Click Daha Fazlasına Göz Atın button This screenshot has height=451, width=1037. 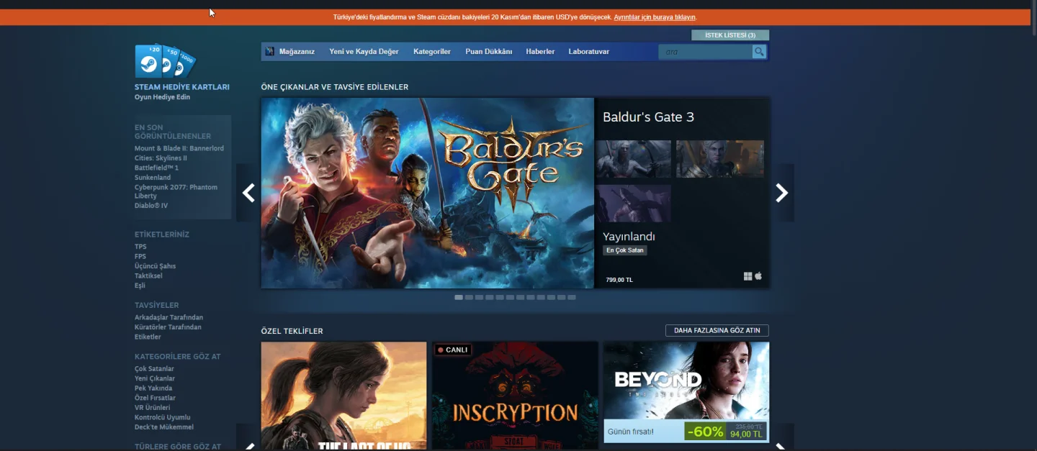(717, 331)
